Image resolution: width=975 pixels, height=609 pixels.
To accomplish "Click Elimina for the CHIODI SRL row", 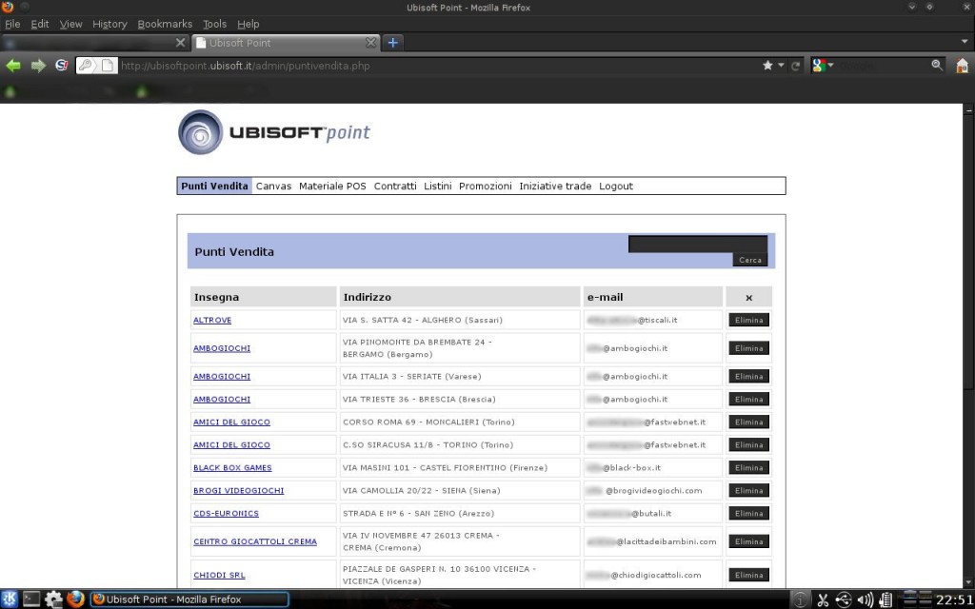I will [748, 575].
